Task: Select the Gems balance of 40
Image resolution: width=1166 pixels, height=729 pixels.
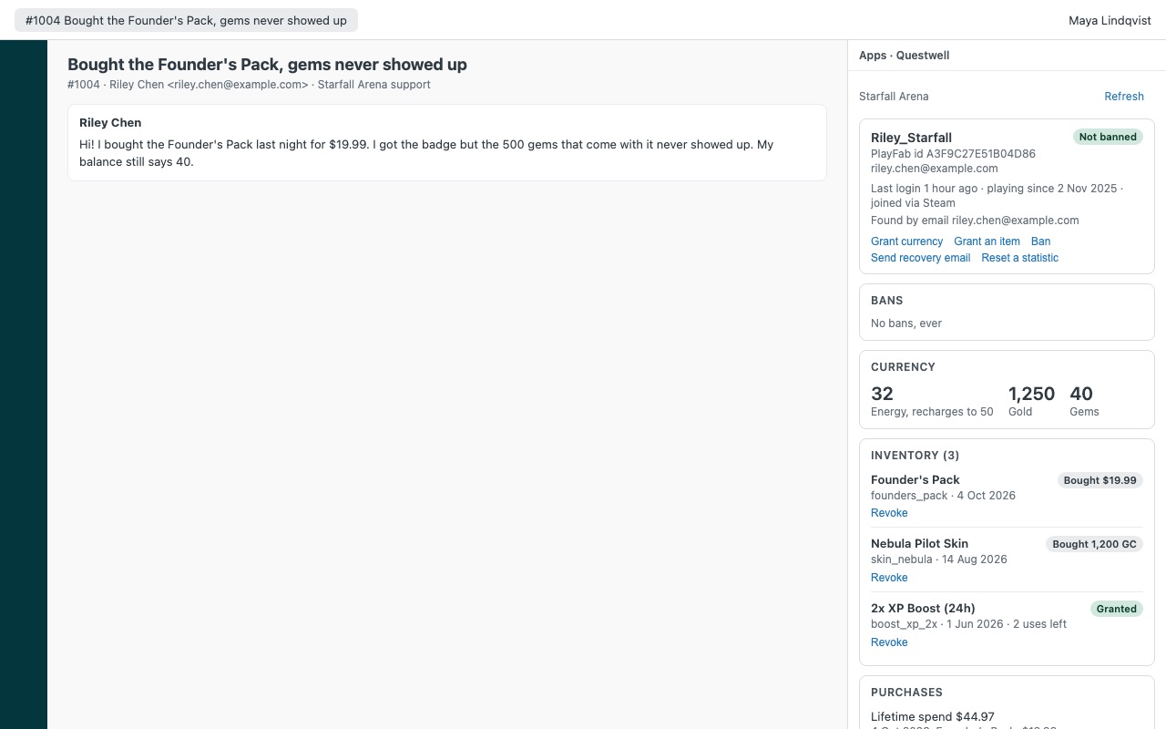Action: [1084, 401]
